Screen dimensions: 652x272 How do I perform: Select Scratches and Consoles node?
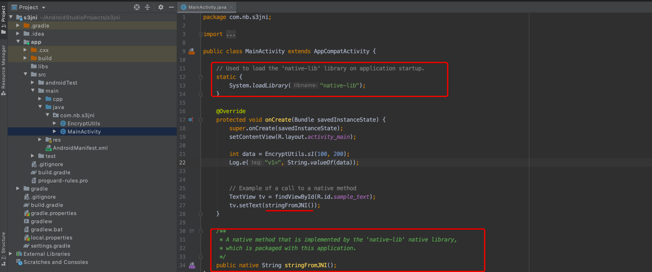pyautogui.click(x=52, y=262)
